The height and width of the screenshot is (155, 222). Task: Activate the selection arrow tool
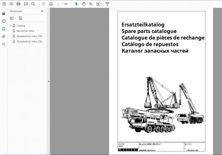(x=77, y=4)
